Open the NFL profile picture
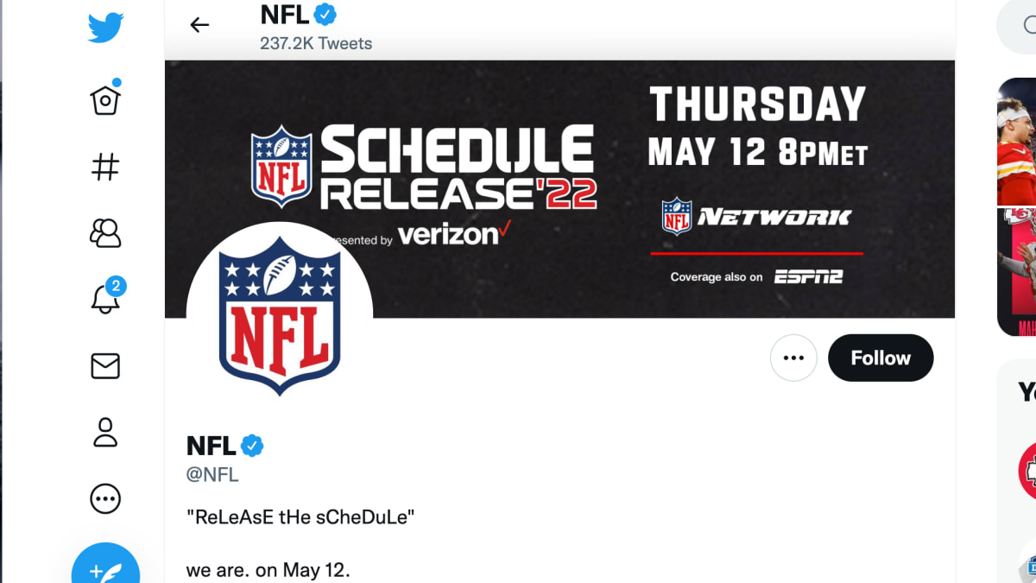 click(280, 315)
